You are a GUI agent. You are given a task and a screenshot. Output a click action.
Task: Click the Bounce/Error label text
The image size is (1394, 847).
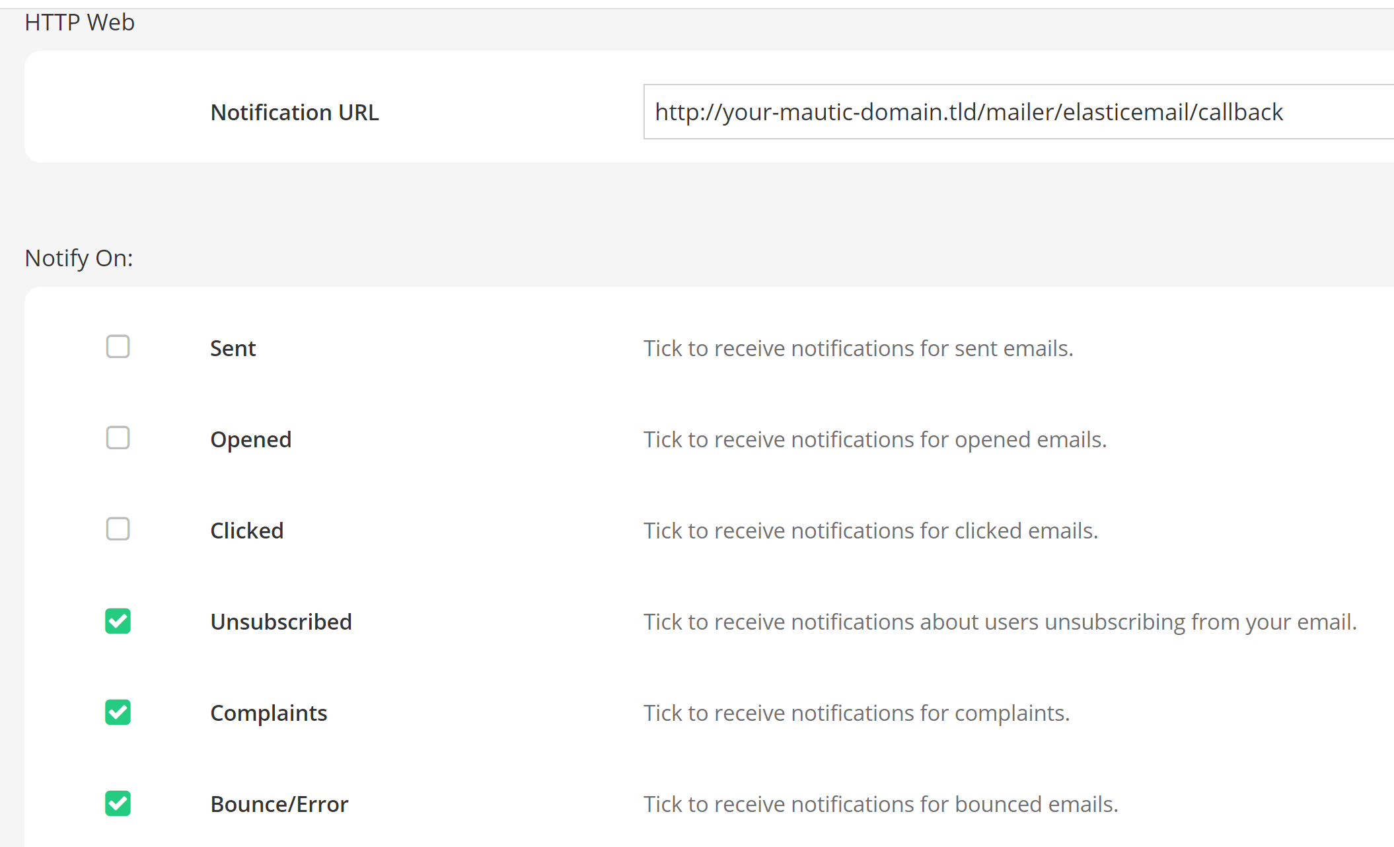pyautogui.click(x=279, y=803)
